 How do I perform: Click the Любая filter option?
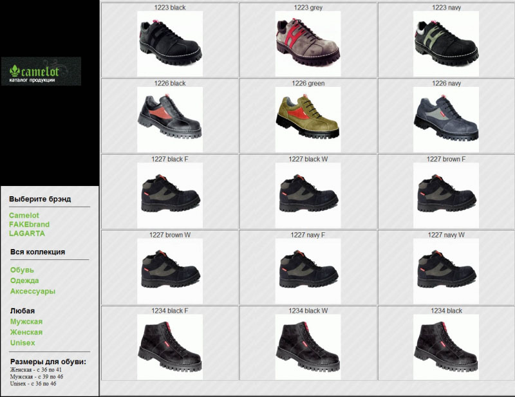[23, 311]
